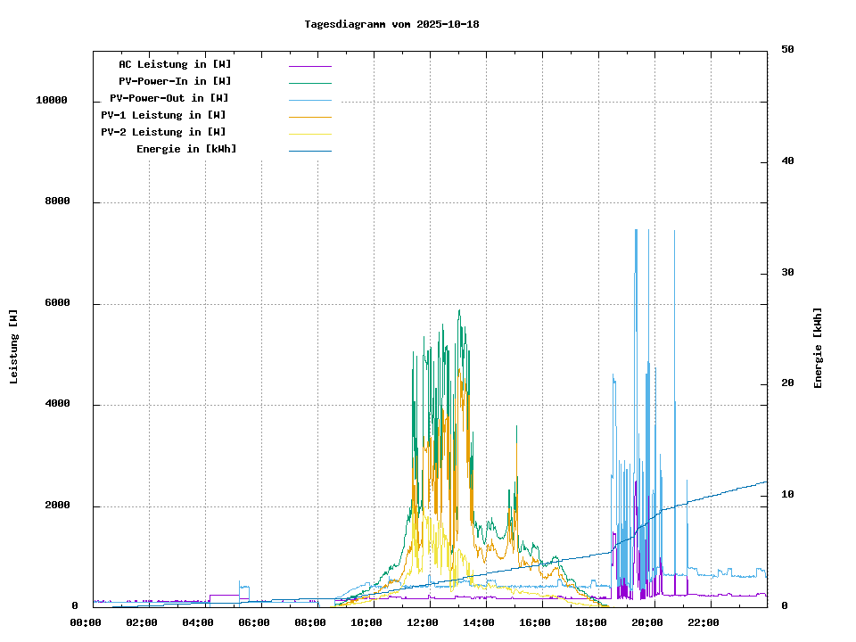
Task: Click the purple AC Leistung legend line
Action: pyautogui.click(x=309, y=65)
